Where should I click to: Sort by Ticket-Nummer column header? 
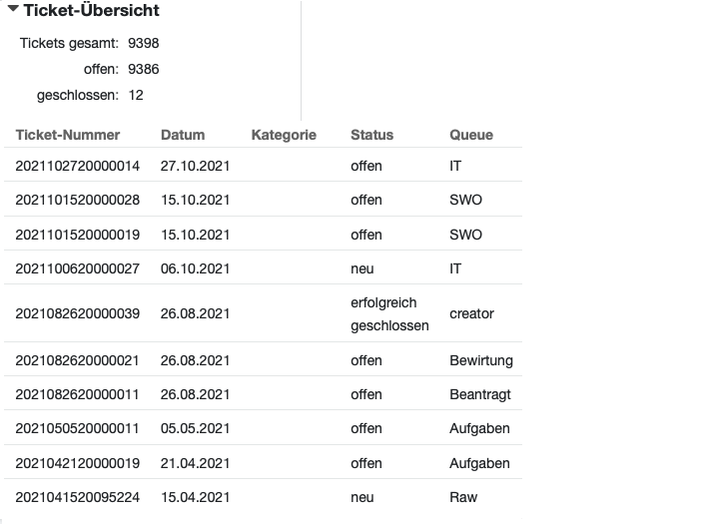[x=68, y=135]
